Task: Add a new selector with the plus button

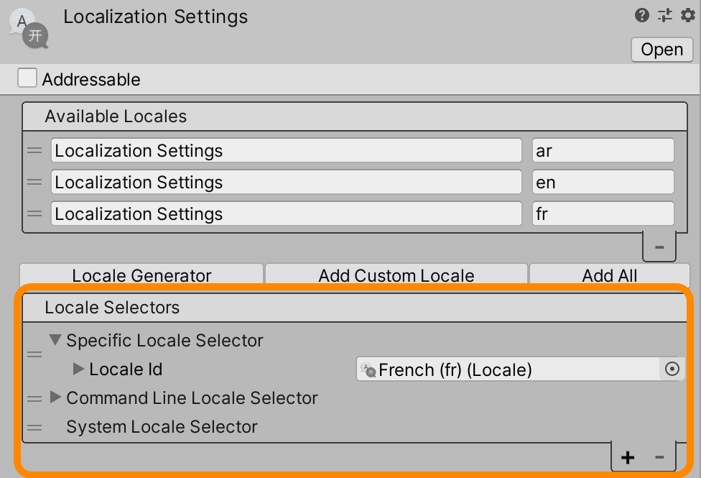Action: [628, 457]
